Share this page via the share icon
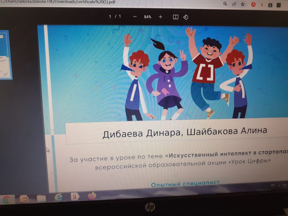The image size is (288, 216). (x=234, y=4)
